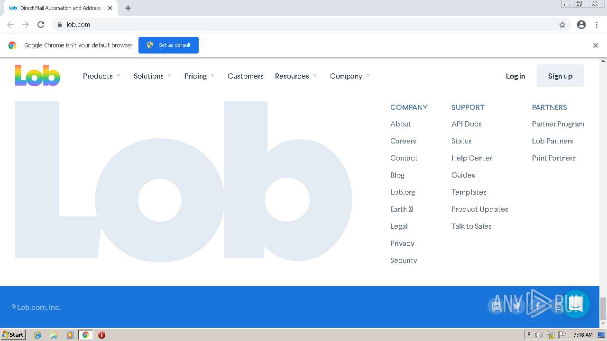The height and width of the screenshot is (341, 607).
Task: Open the Chrome profile avatar
Action: click(581, 25)
